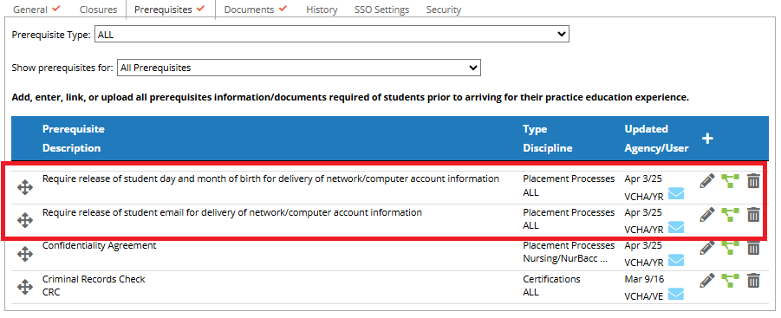Screen dimensions: 781x318
Task: Delete the birth date release prerequisite
Action: (753, 181)
